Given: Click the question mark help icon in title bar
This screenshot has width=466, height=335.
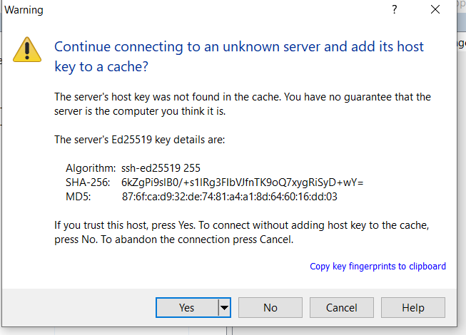Looking at the screenshot, I should pos(395,9).
